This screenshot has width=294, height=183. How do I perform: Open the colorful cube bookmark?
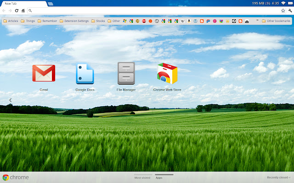point(221,21)
